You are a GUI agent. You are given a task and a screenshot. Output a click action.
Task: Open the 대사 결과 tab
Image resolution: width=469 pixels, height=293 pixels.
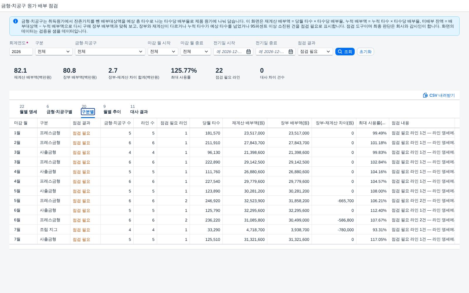click(139, 109)
